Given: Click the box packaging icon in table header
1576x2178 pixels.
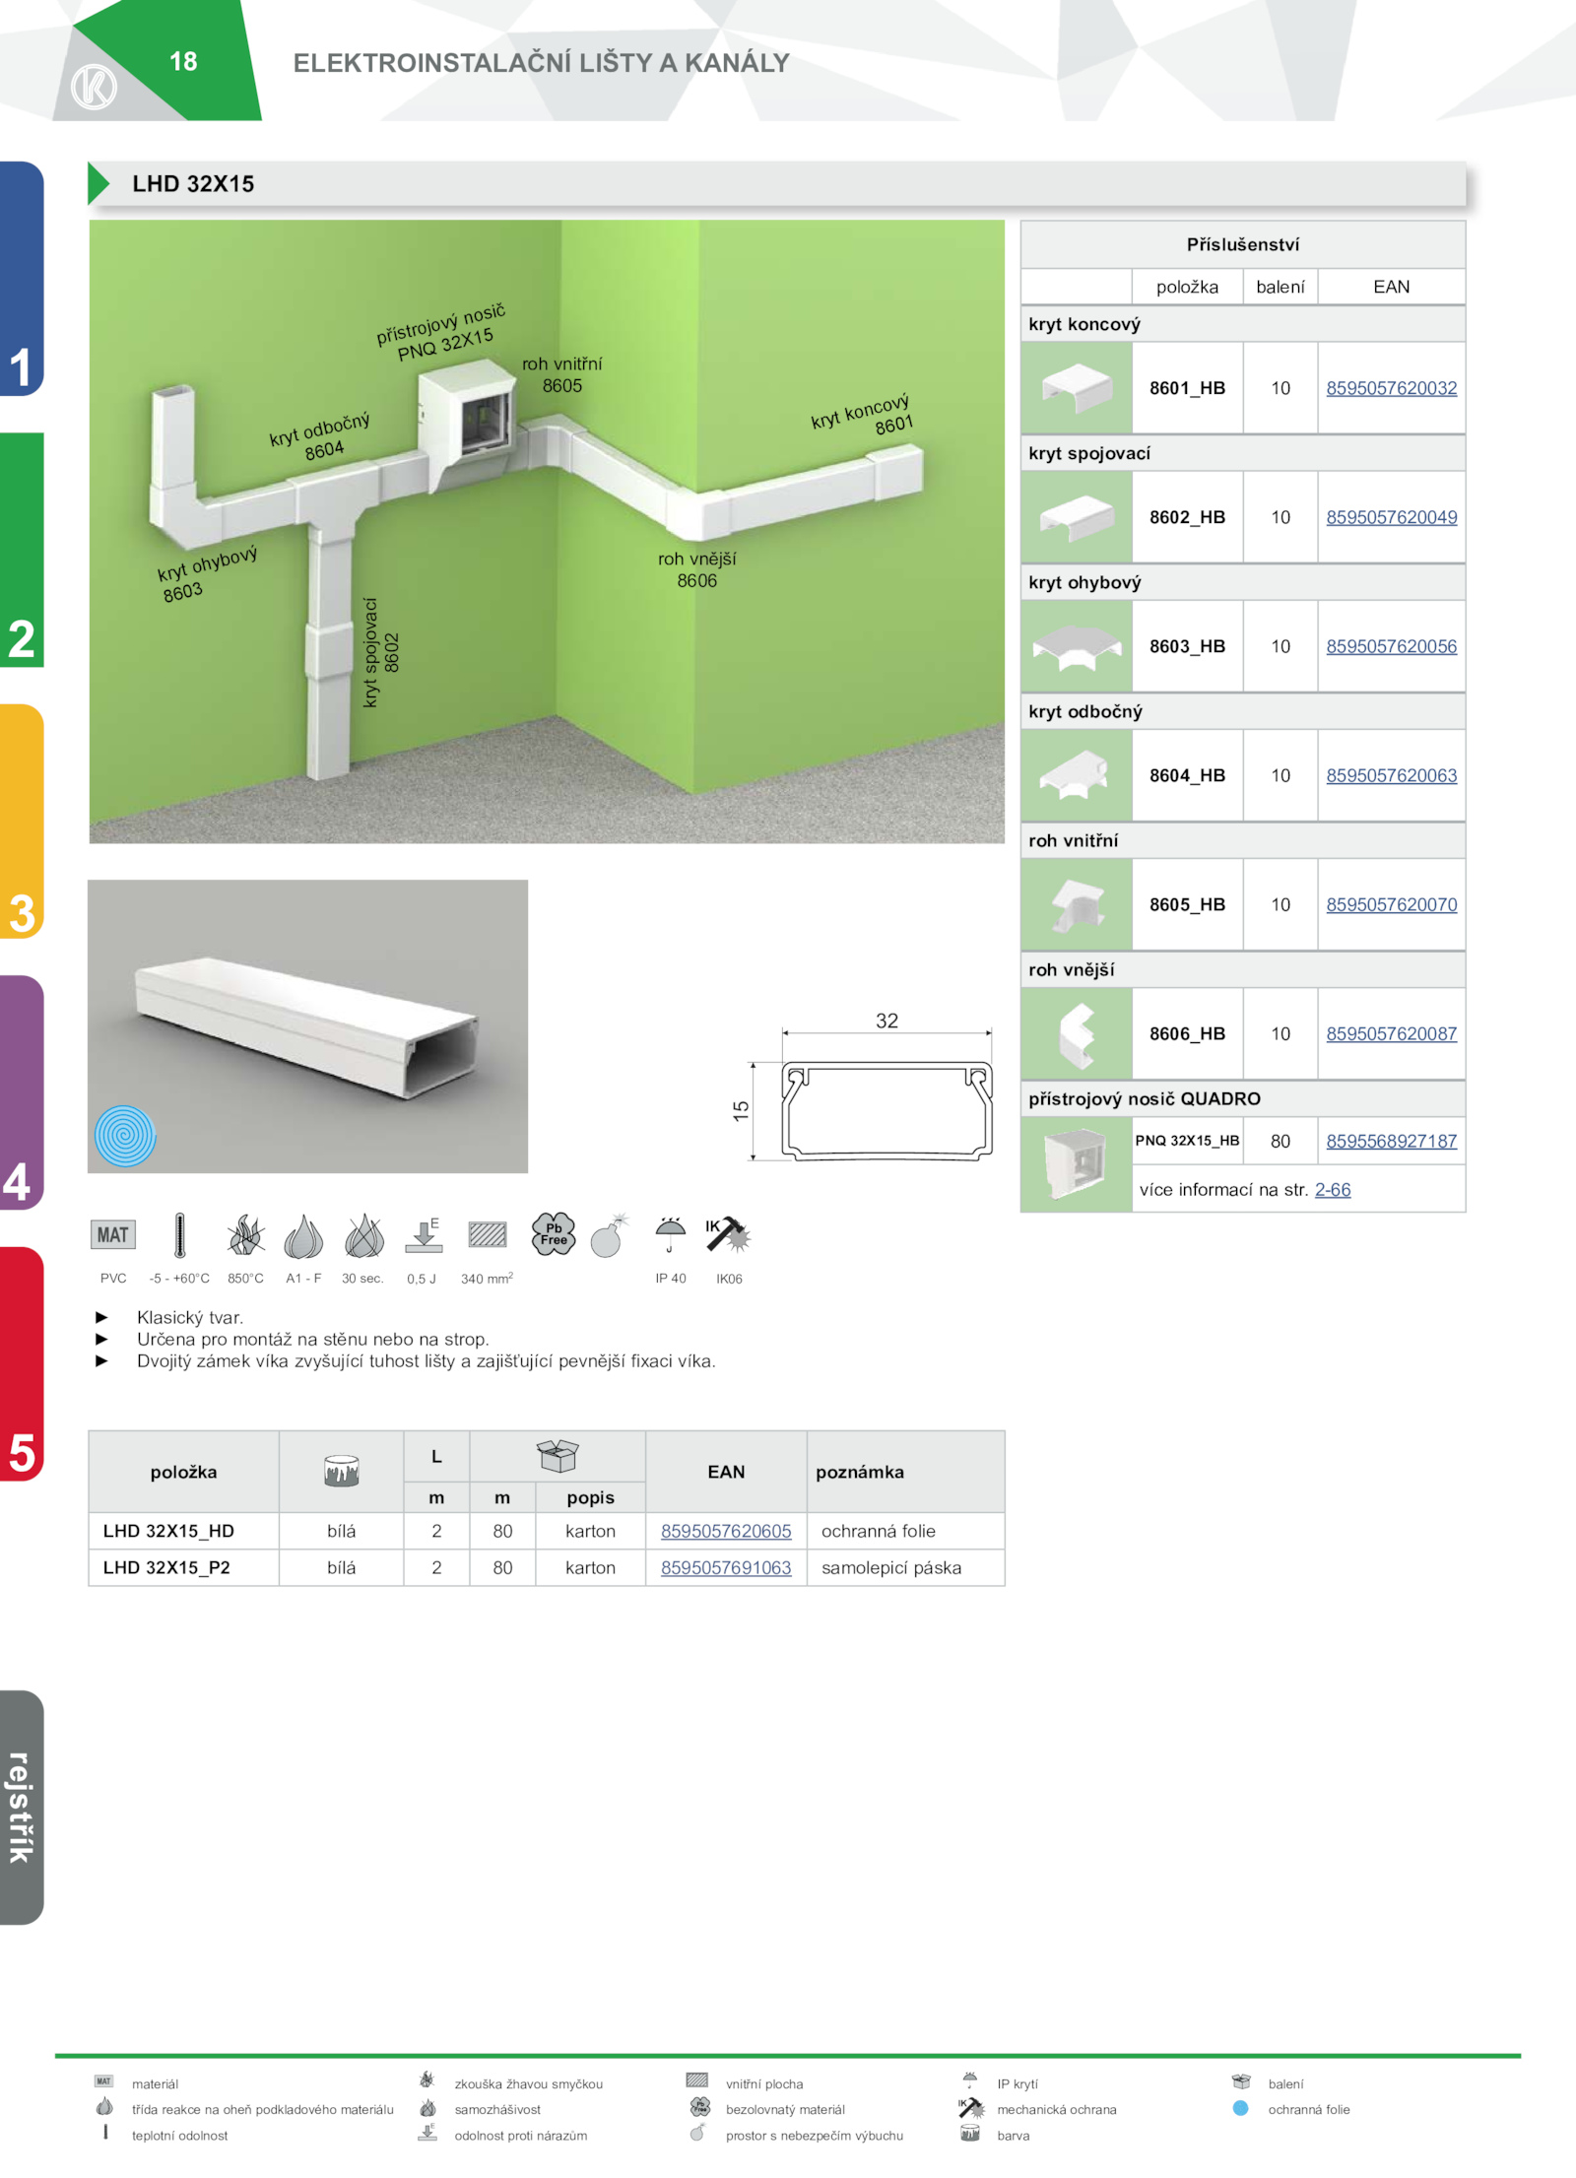Looking at the screenshot, I should [558, 1455].
